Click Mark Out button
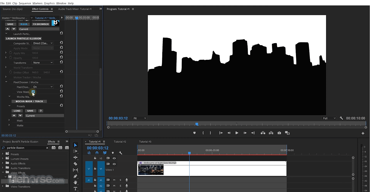 point(210,133)
